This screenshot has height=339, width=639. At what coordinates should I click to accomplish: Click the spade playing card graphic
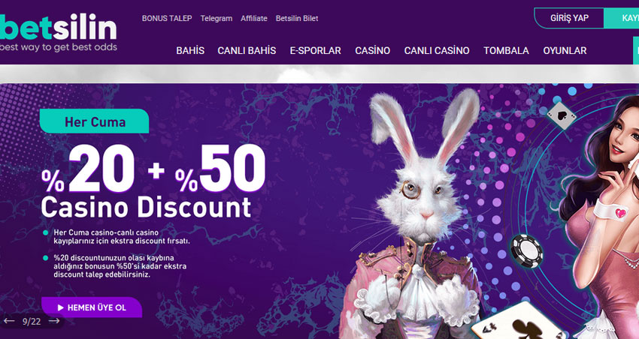tap(562, 115)
